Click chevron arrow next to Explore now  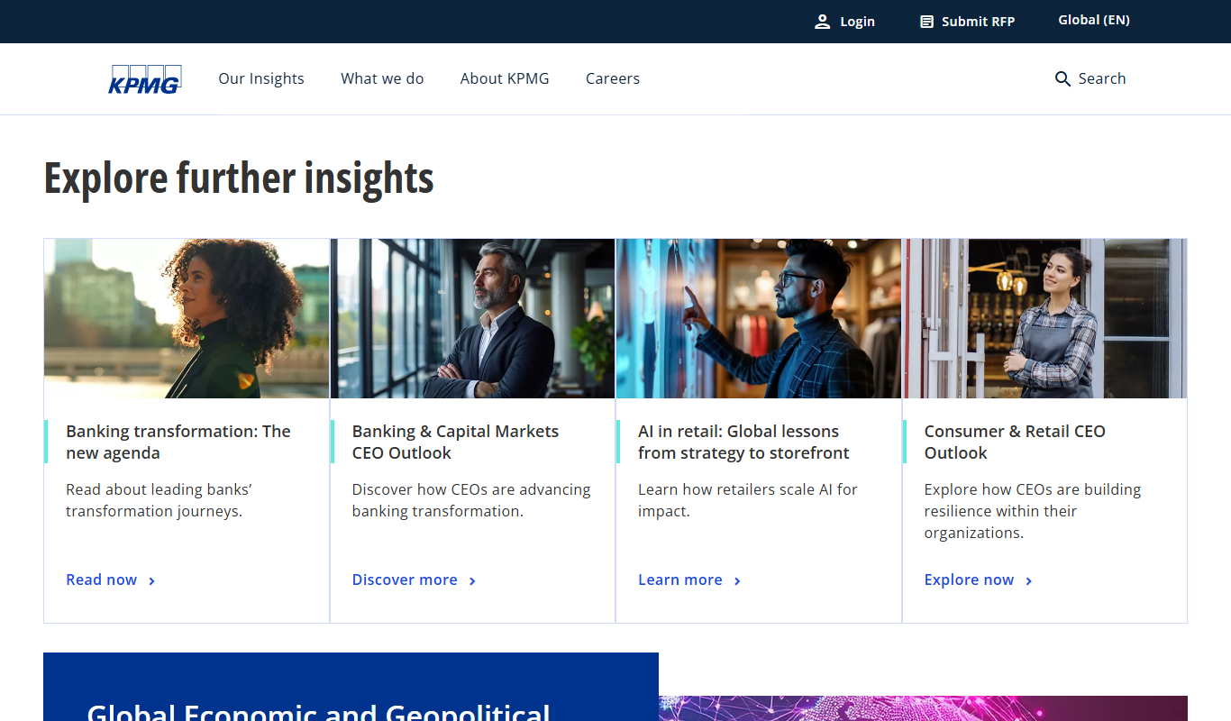[x=1029, y=581]
